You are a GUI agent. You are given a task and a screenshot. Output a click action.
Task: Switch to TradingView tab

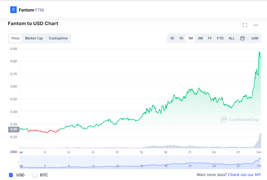[58, 38]
